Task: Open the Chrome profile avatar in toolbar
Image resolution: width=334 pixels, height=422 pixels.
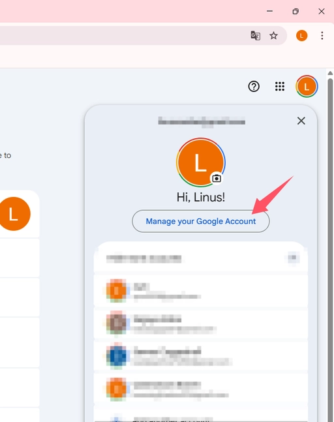Action: (301, 35)
